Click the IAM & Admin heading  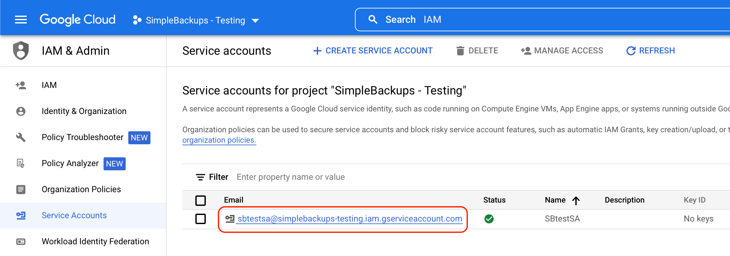click(76, 51)
